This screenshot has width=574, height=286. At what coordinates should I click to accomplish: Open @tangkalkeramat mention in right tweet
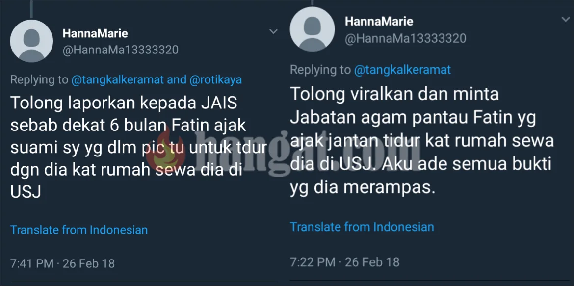click(402, 70)
